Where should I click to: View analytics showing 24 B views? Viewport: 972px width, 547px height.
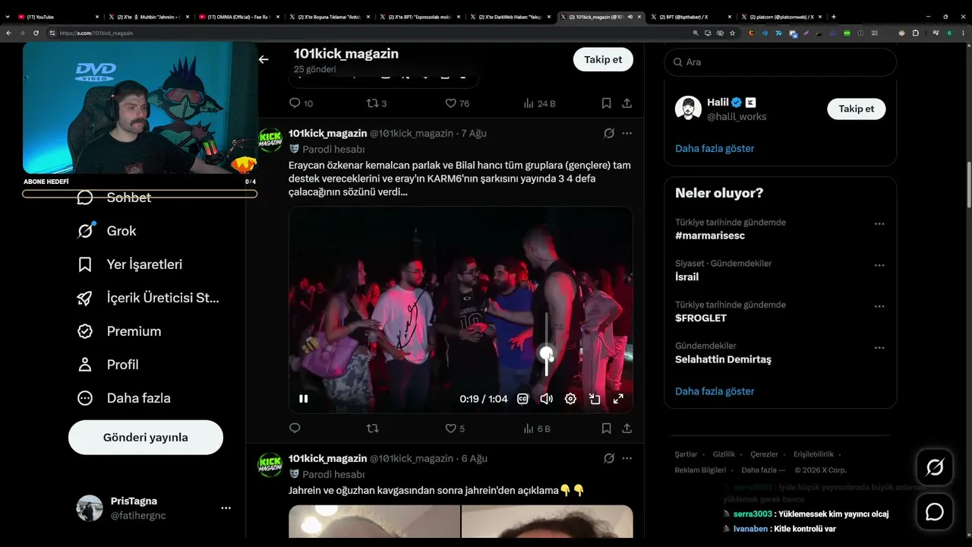[539, 103]
